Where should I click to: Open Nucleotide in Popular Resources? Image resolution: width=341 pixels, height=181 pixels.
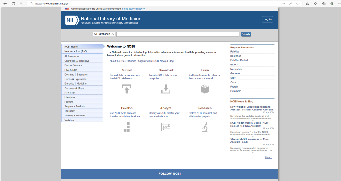coord(236,69)
